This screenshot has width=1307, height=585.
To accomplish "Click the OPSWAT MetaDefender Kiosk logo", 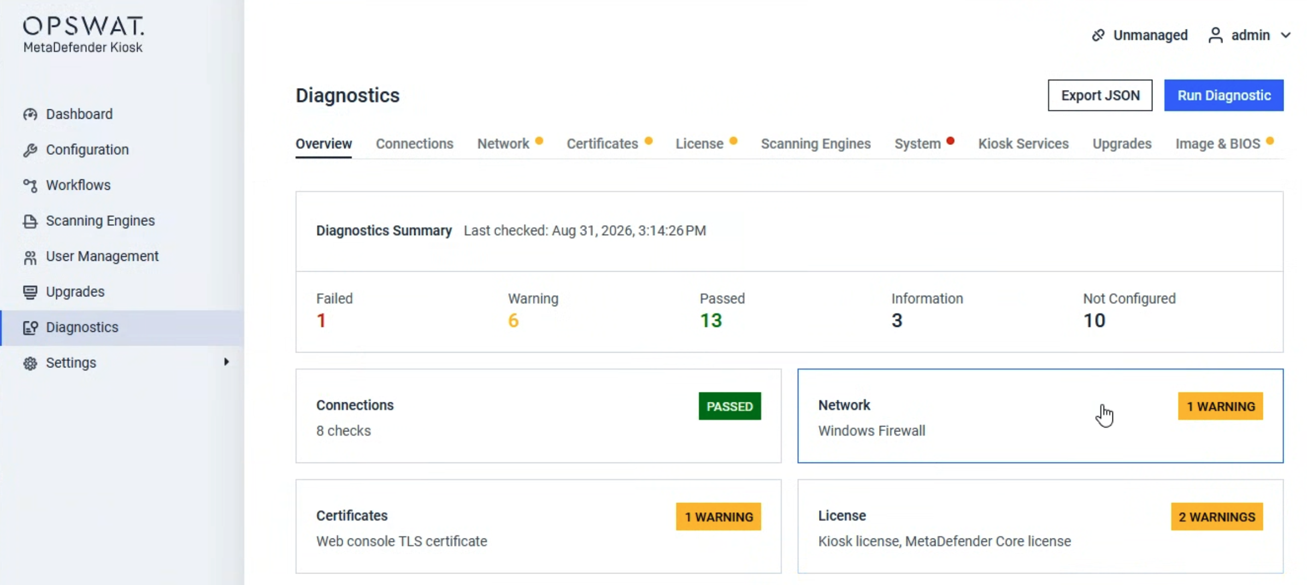I will (x=83, y=34).
